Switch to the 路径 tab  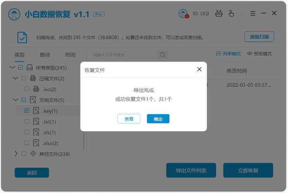[45, 55]
